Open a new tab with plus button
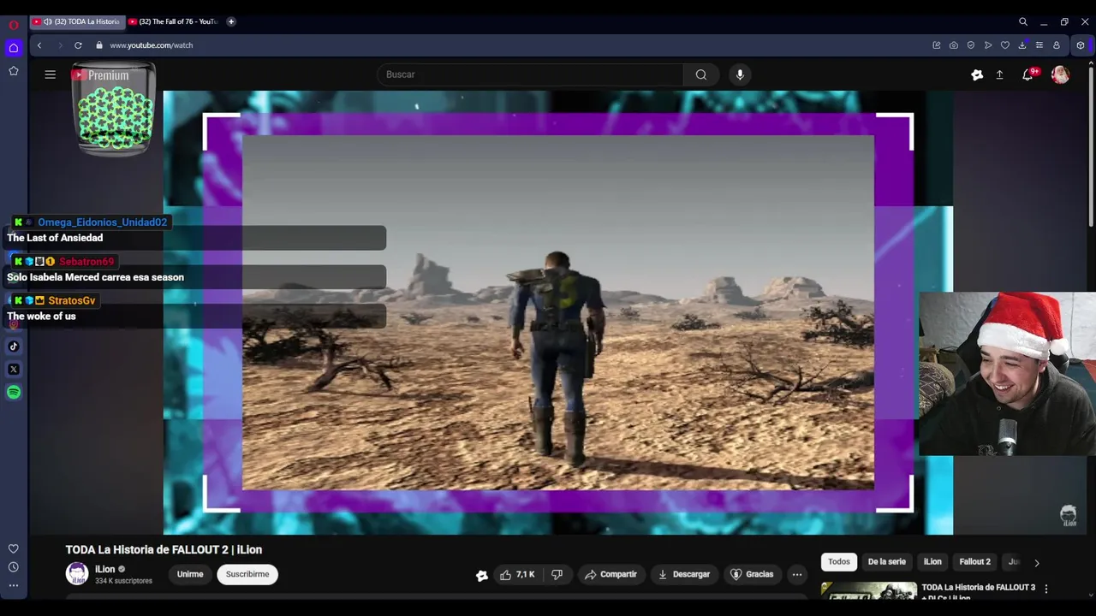Viewport: 1096px width, 616px height. (231, 21)
